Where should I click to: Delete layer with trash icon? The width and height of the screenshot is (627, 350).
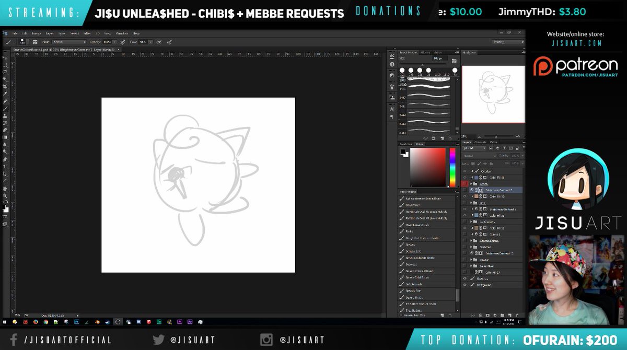tap(517, 316)
